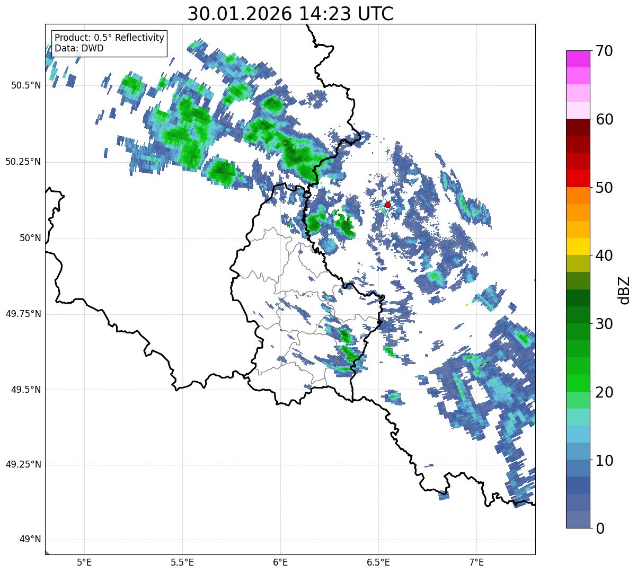Click the 49.75°N latitude label
Screen dimensions: 637x573
pyautogui.click(x=23, y=314)
